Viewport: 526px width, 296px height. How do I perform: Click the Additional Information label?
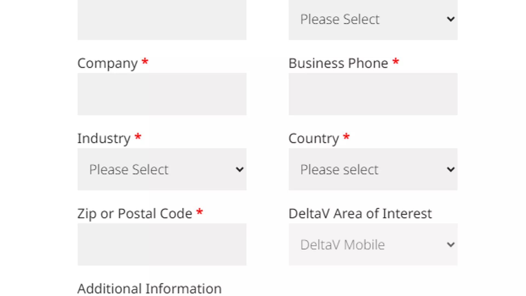point(149,288)
